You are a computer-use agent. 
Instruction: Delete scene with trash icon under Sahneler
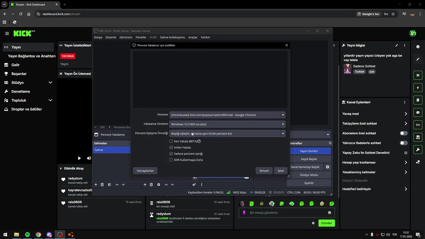click(x=102, y=185)
